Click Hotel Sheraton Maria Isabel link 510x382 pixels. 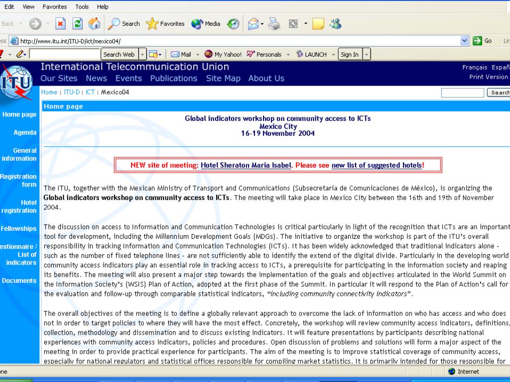(246, 165)
